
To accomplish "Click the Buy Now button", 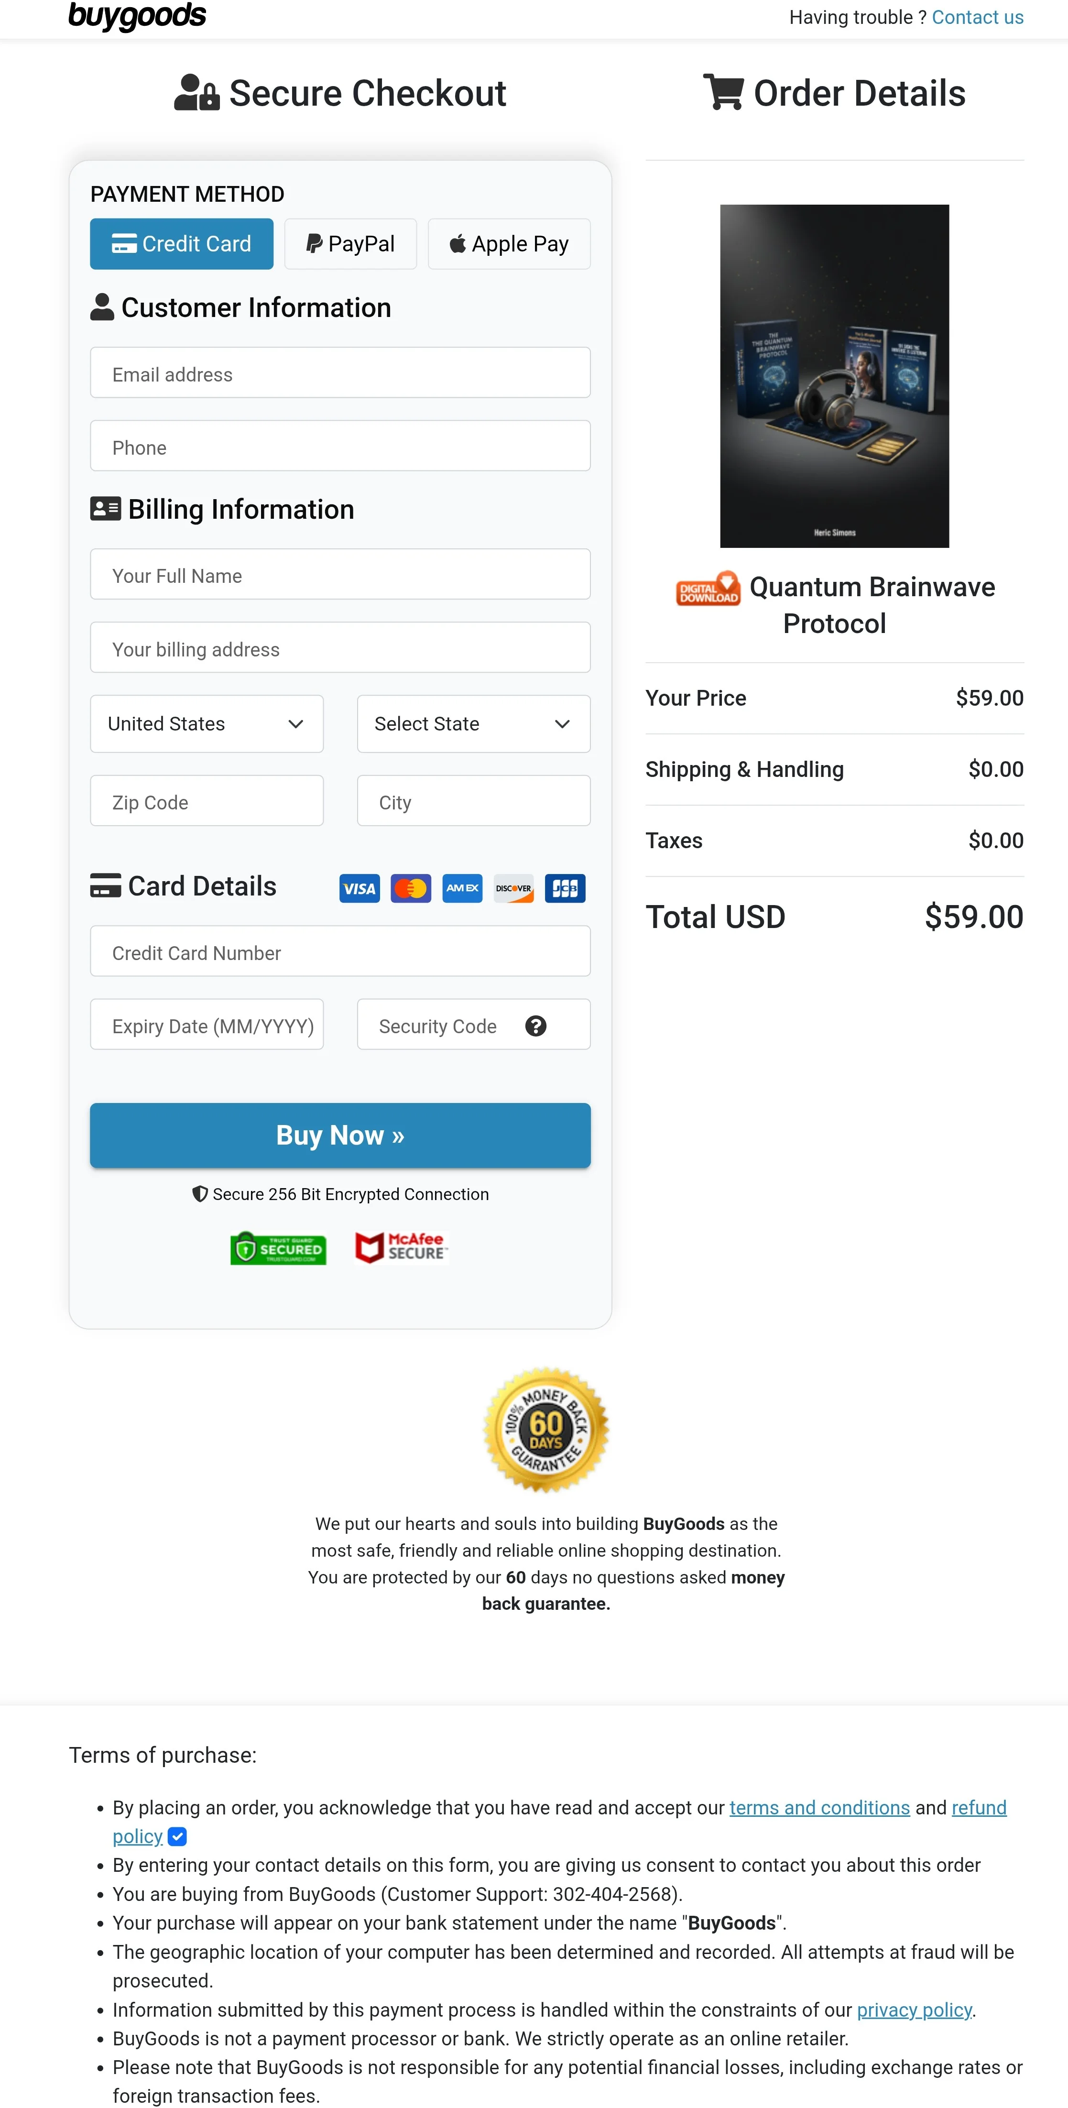I will coord(339,1135).
